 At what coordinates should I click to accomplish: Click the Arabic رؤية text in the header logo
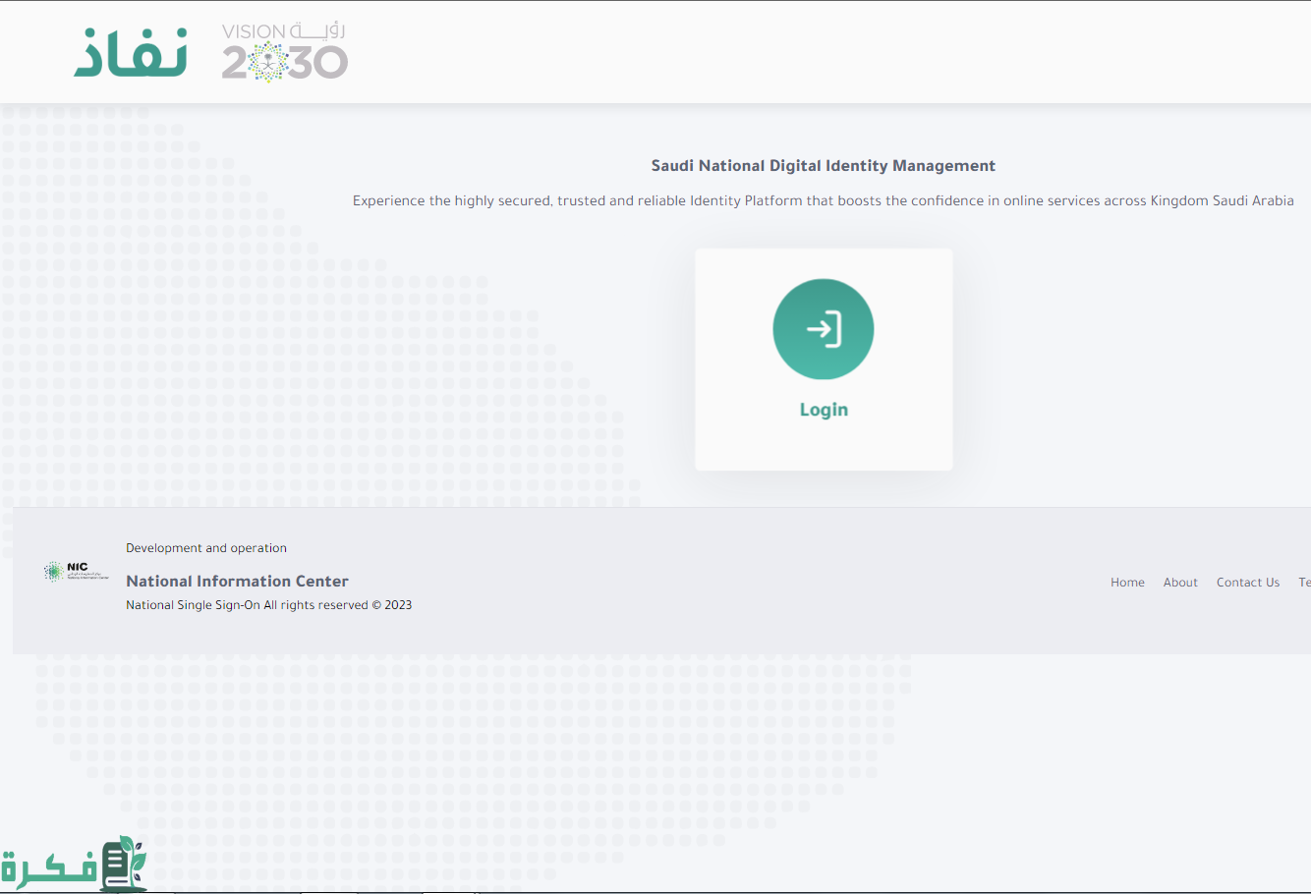tap(318, 30)
